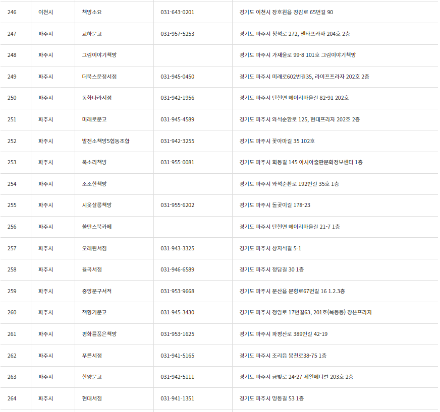This screenshot has width=440, height=412.
Task: Select the address 청석로 272, 센타프라자 204호
Action: click(295, 34)
